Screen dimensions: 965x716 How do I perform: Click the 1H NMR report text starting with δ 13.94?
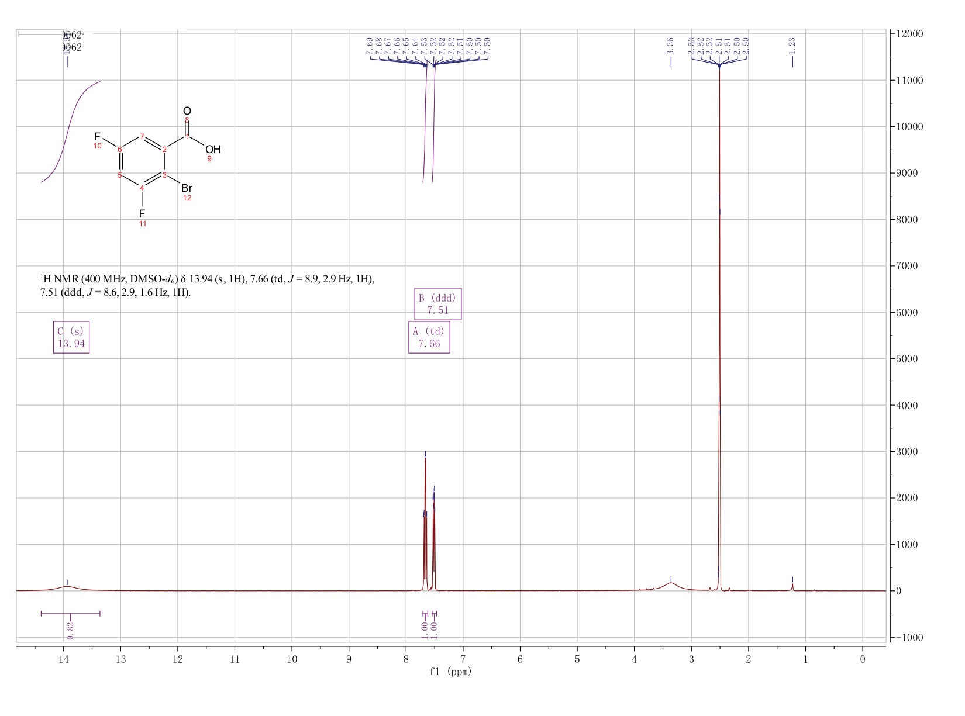point(207,279)
